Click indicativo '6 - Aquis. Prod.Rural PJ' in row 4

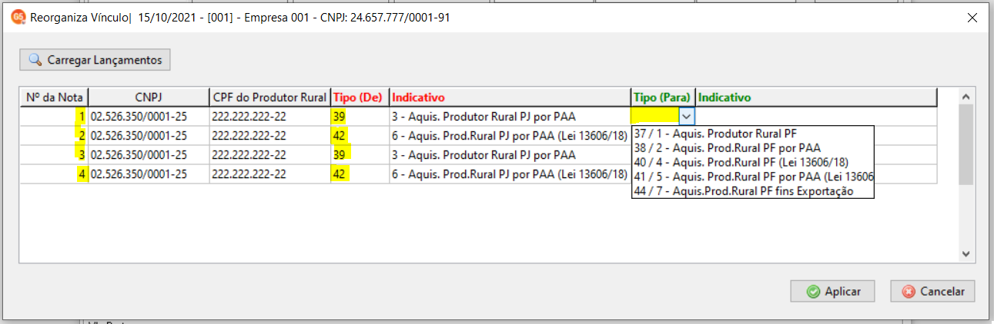pos(510,174)
